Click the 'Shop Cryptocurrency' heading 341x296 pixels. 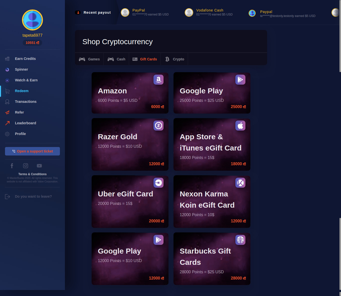118,42
